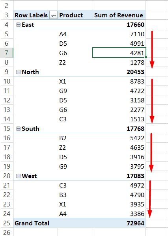The image size is (168, 236).
Task: Select the active cell 4281
Action: click(x=119, y=53)
